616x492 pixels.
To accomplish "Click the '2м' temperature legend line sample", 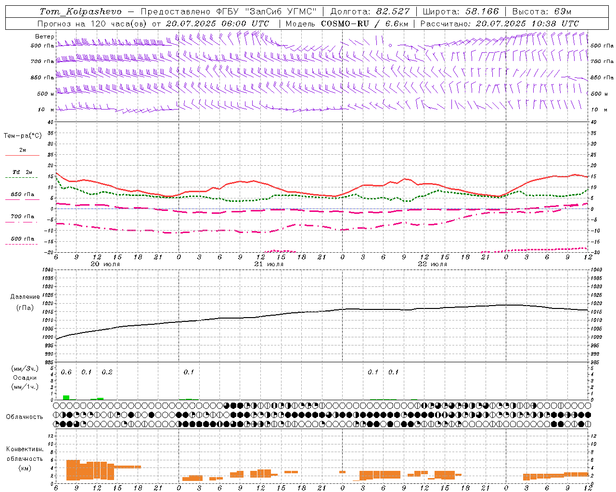I will pyautogui.click(x=22, y=156).
